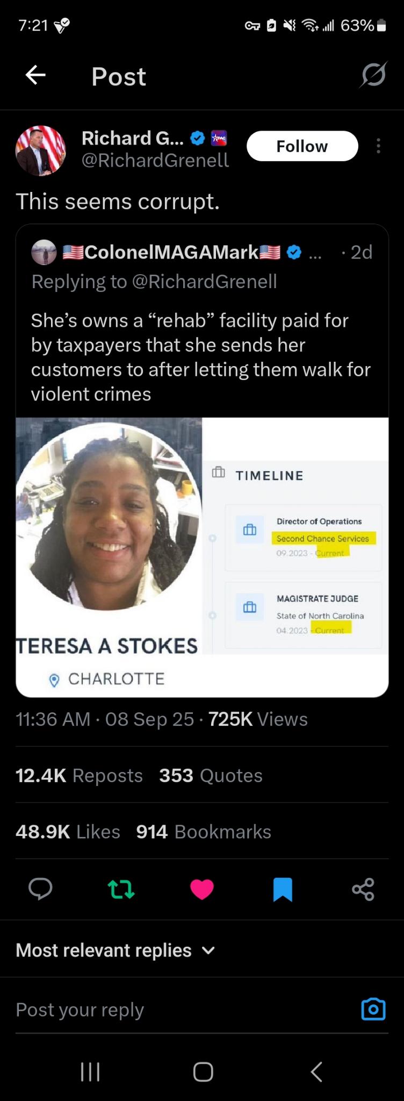Remove bookmark using the blue bookmark icon
The image size is (404, 1101).
(283, 889)
